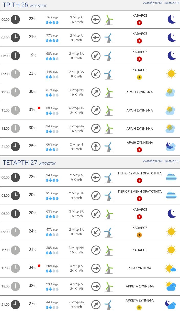The width and height of the screenshot is (180, 312).
Task: Click the sunrise 06:58 / sunset 20:16 text
Action: pyautogui.click(x=161, y=3)
